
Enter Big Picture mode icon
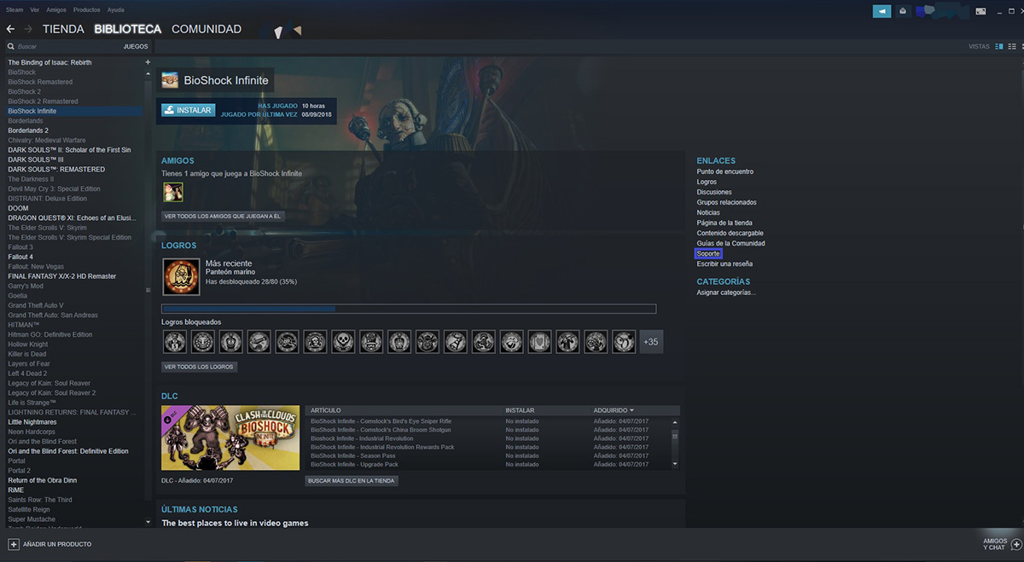980,11
